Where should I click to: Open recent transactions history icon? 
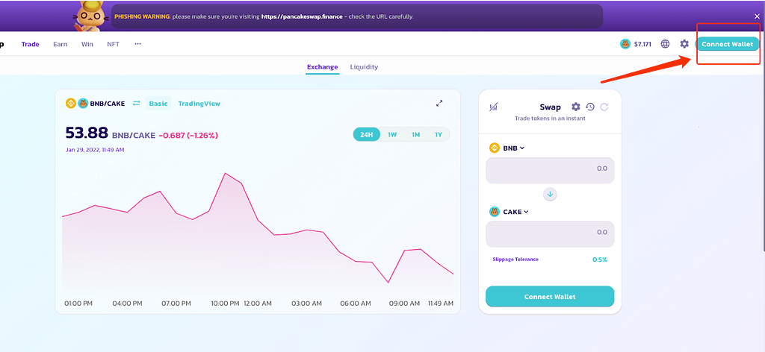tap(590, 107)
